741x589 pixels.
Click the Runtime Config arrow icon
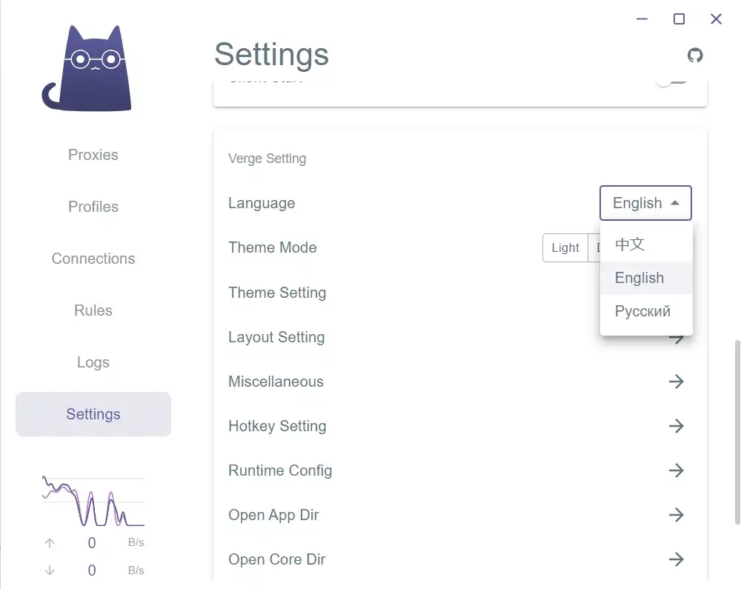tap(676, 470)
